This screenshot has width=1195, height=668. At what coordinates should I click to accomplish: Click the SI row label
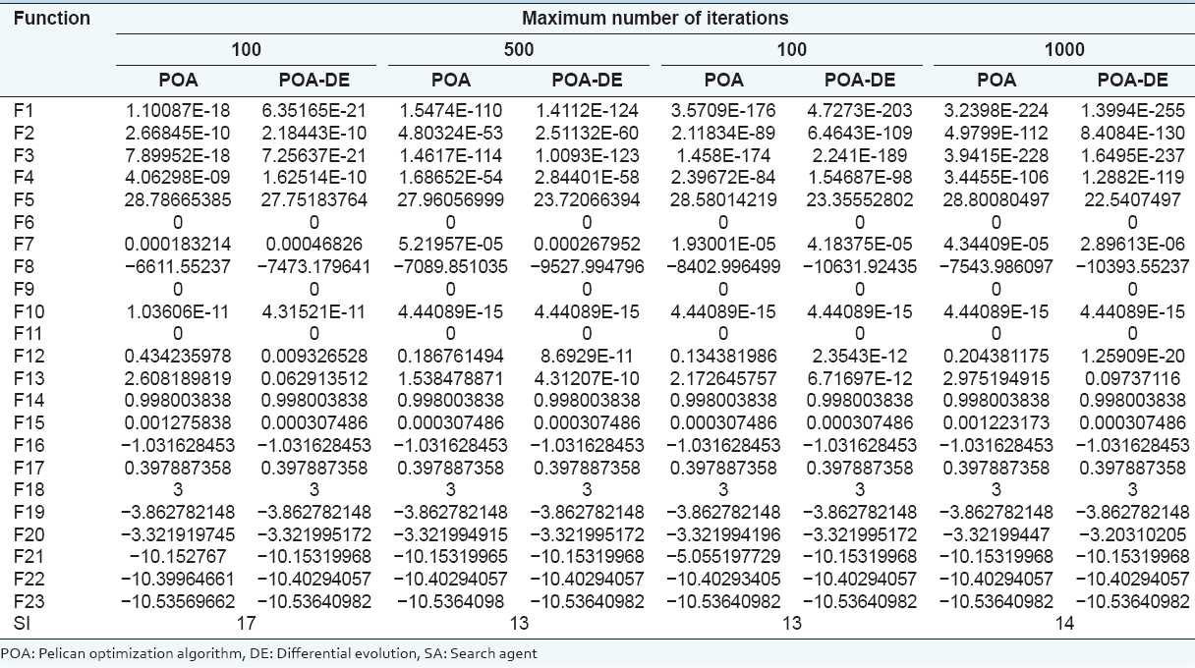(21, 622)
